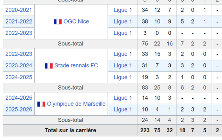The image size is (222, 140).
Task: Open the 2021-2022 season link
Action: pos(19,22)
